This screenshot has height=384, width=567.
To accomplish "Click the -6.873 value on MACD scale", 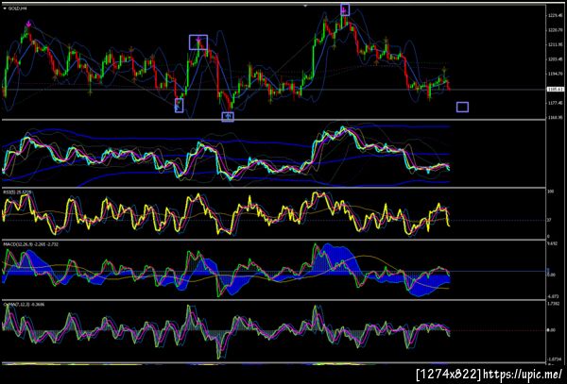I will point(553,295).
